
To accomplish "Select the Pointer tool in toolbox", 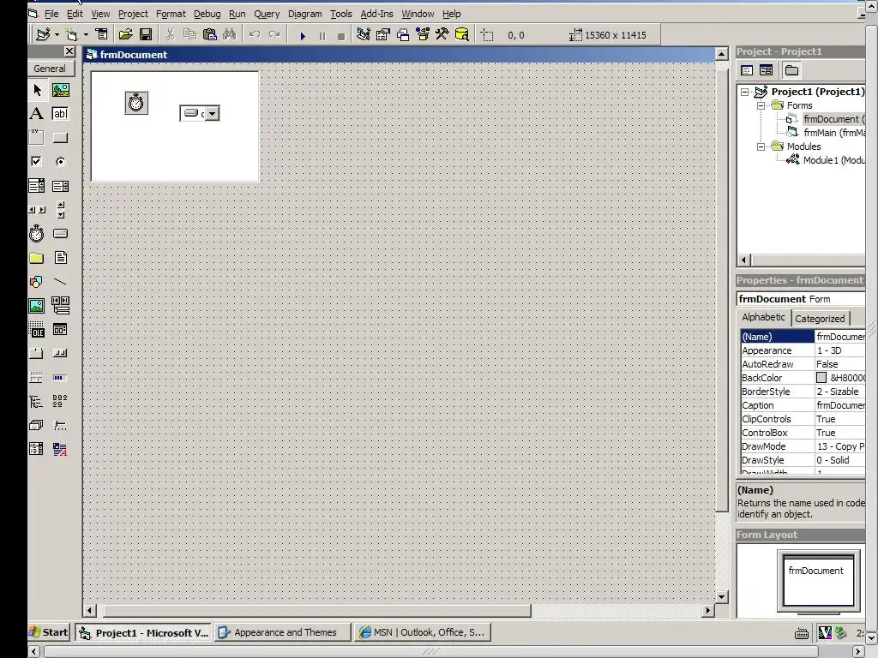I will coord(37,89).
